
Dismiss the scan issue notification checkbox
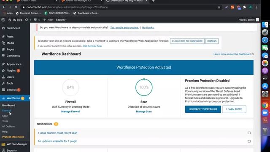click(249, 133)
